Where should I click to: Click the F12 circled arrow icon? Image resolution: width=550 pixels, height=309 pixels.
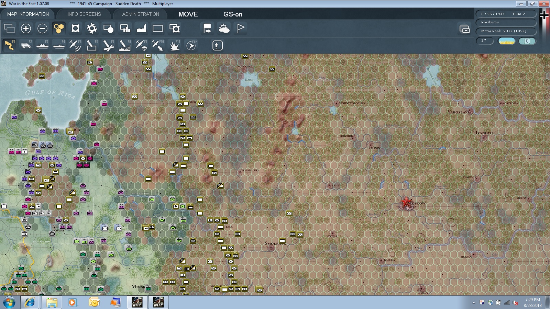click(x=191, y=45)
